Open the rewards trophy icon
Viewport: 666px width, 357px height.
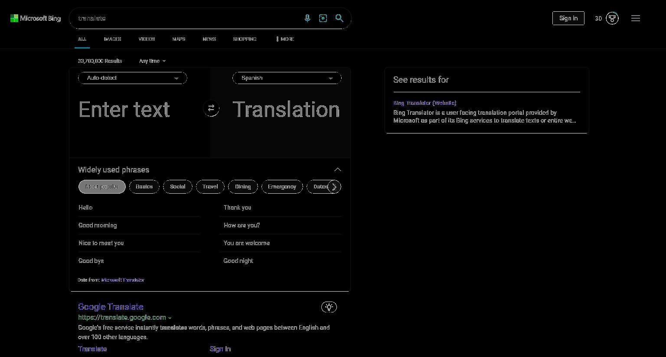(612, 18)
